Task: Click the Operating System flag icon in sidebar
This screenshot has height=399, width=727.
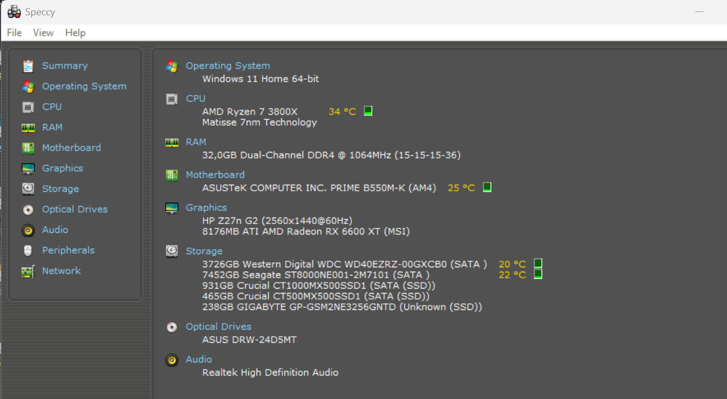Action: 28,86
